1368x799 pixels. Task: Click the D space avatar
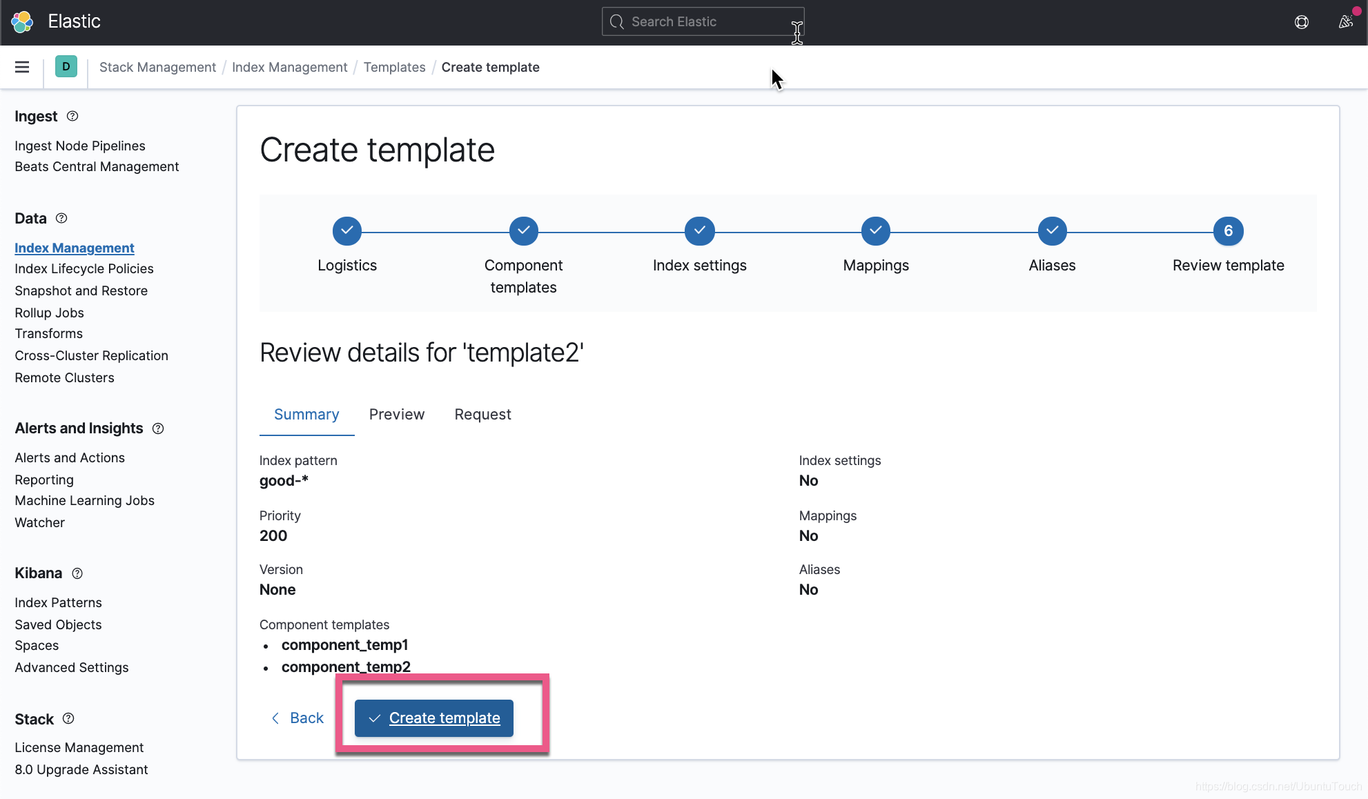66,66
